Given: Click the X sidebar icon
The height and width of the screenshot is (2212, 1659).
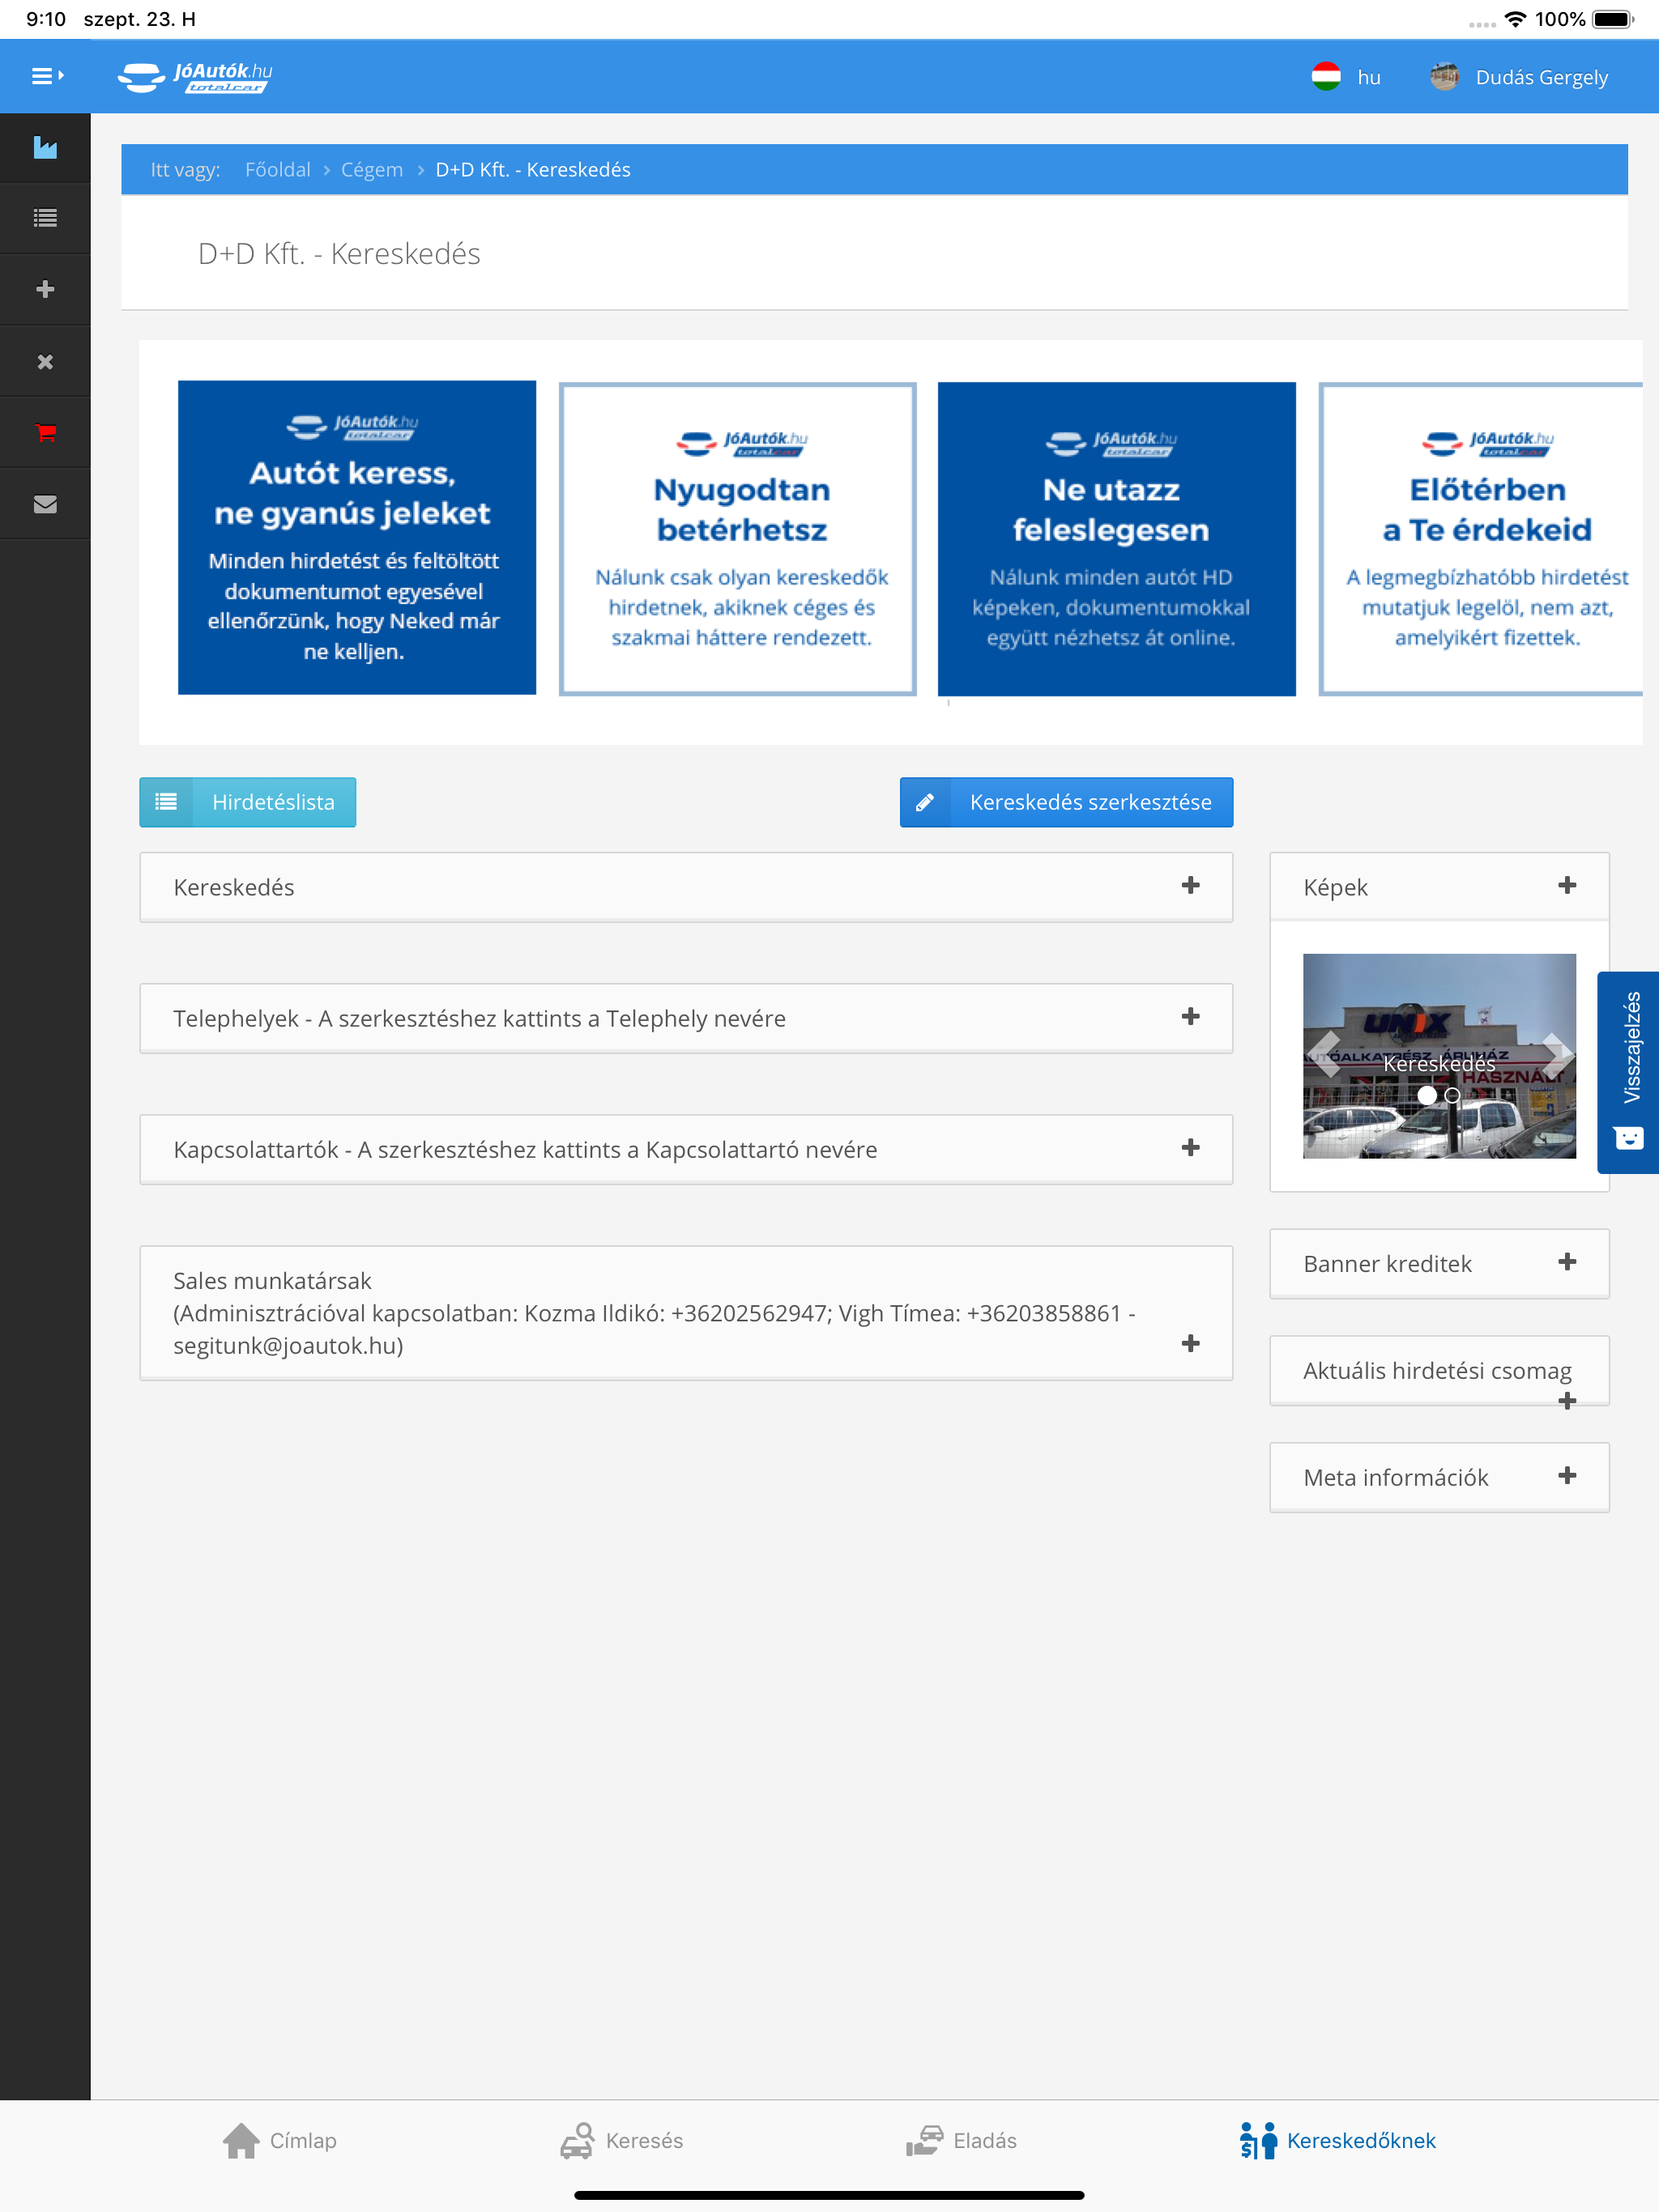Looking at the screenshot, I should (45, 362).
